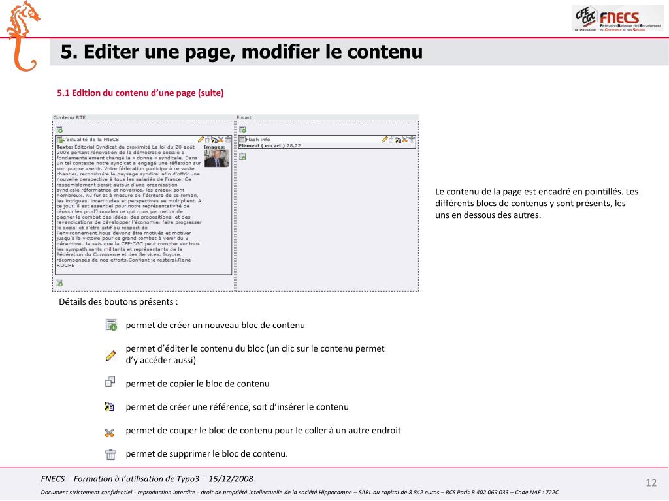
Task: Click the 'Images:' label
Action: coord(214,147)
